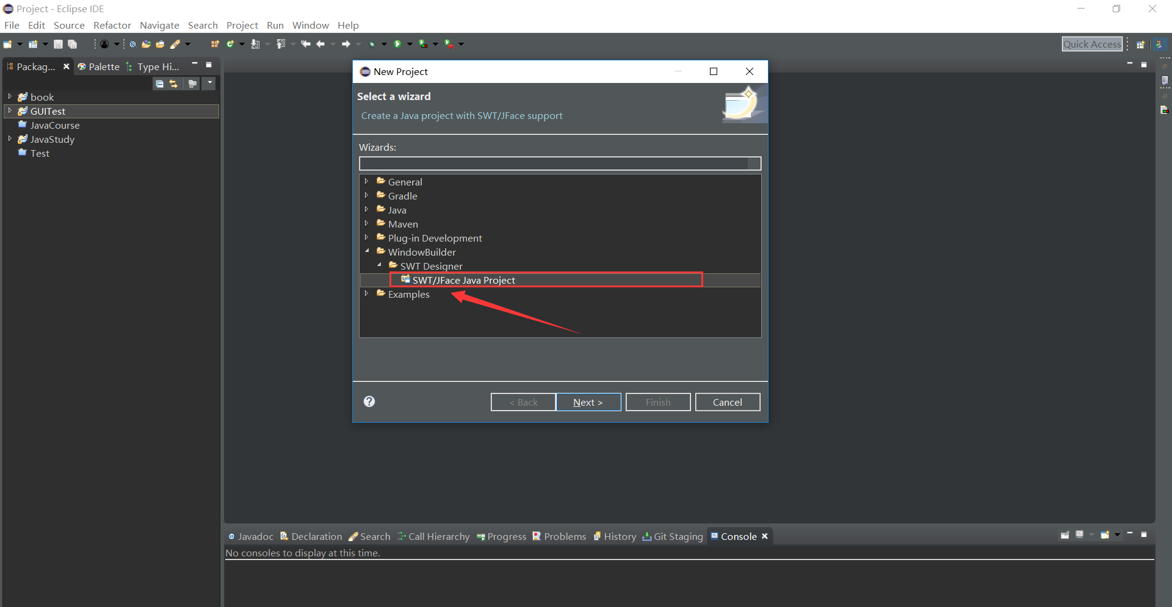Click the help question-mark icon in the wizard
Screen dimensions: 1172x607
[x=369, y=401]
